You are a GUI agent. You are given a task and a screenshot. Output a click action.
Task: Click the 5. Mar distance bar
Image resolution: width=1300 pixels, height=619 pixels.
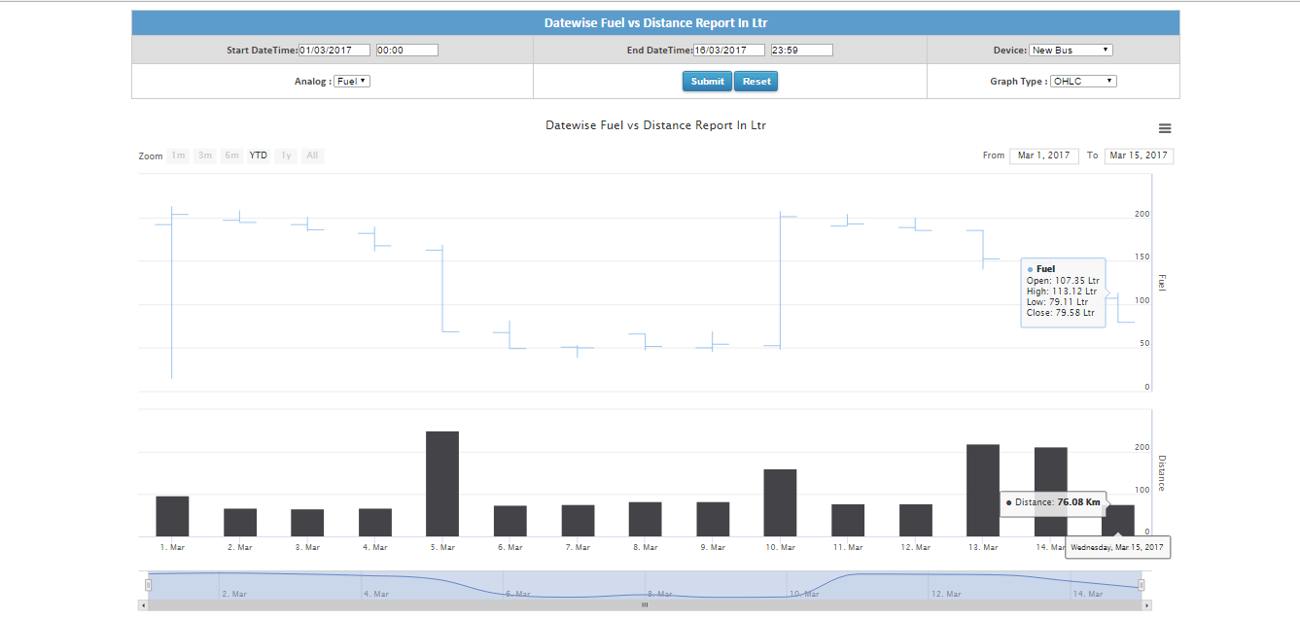click(442, 484)
